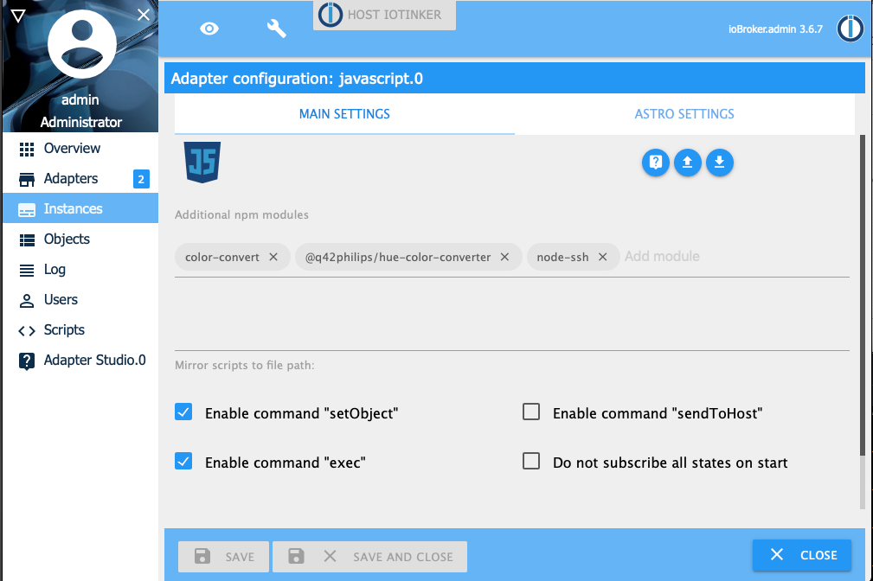Click the SAVE button
This screenshot has height=581, width=873.
[x=223, y=557]
